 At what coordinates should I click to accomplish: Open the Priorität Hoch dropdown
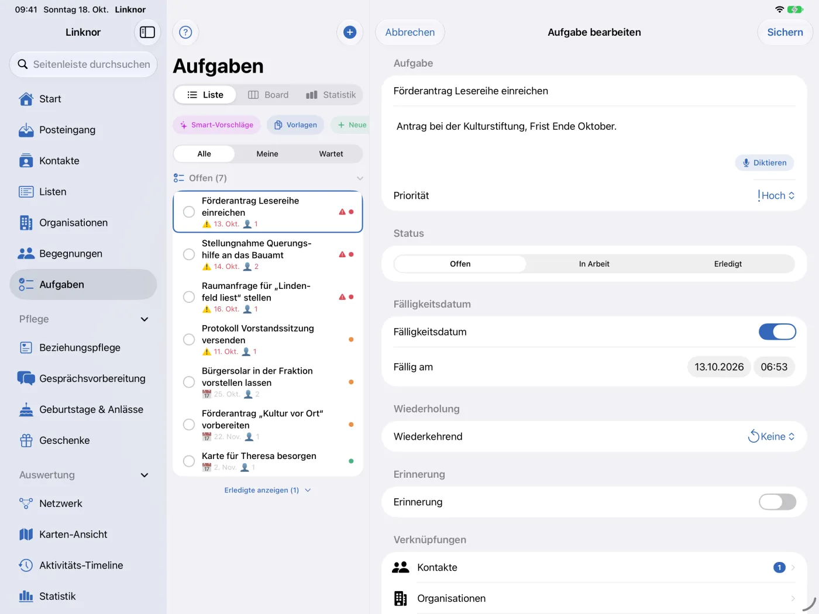point(776,195)
